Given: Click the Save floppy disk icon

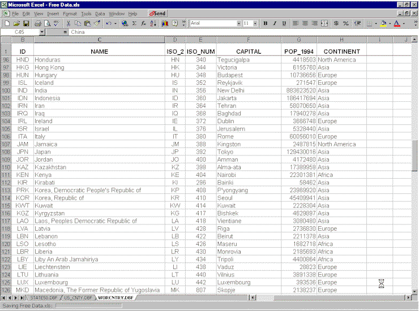Looking at the screenshot, I should [x=26, y=24].
